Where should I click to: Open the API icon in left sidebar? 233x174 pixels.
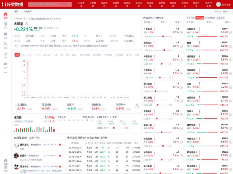click(6, 54)
